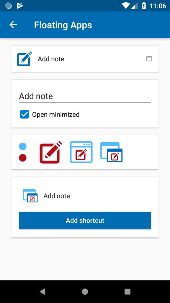Pick the dark red swatch in the icon row
The image size is (170, 303).
(22, 158)
